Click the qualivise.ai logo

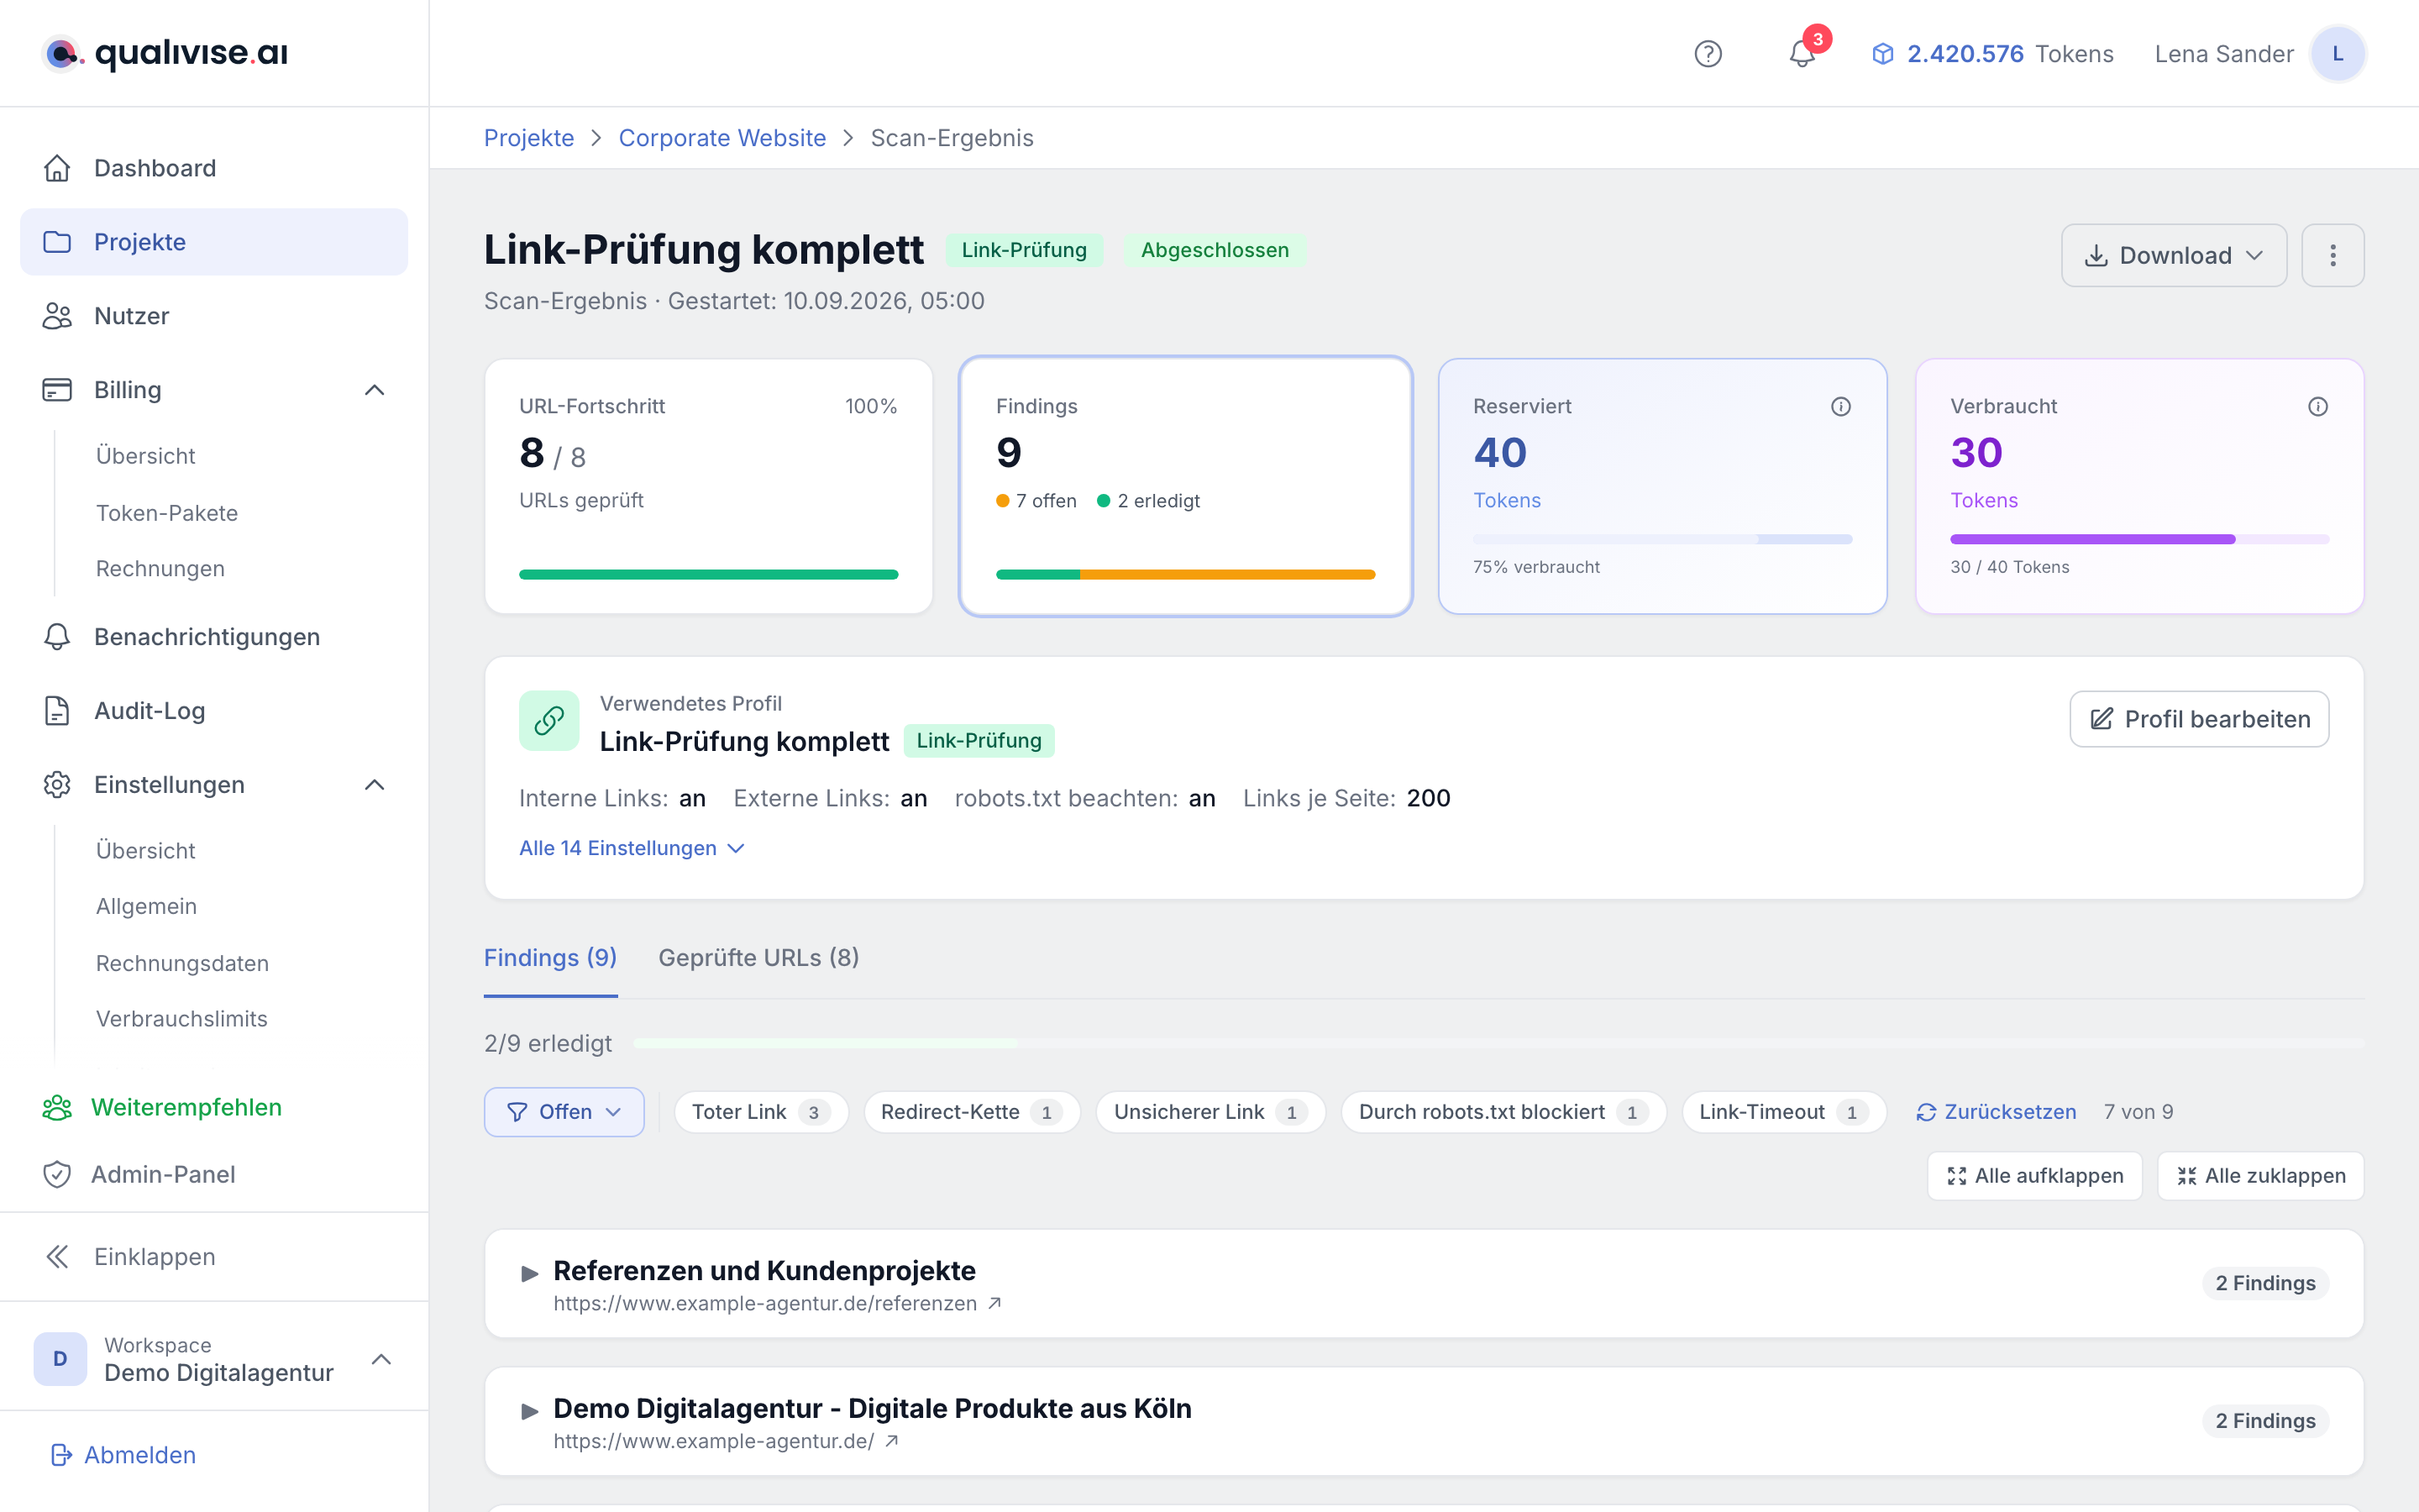coord(165,53)
